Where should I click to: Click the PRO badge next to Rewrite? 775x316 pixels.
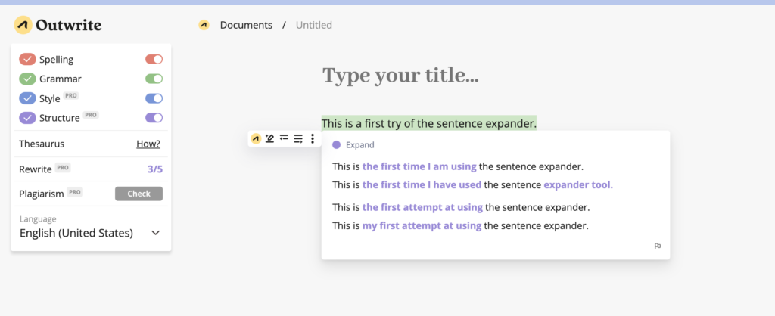(x=63, y=167)
